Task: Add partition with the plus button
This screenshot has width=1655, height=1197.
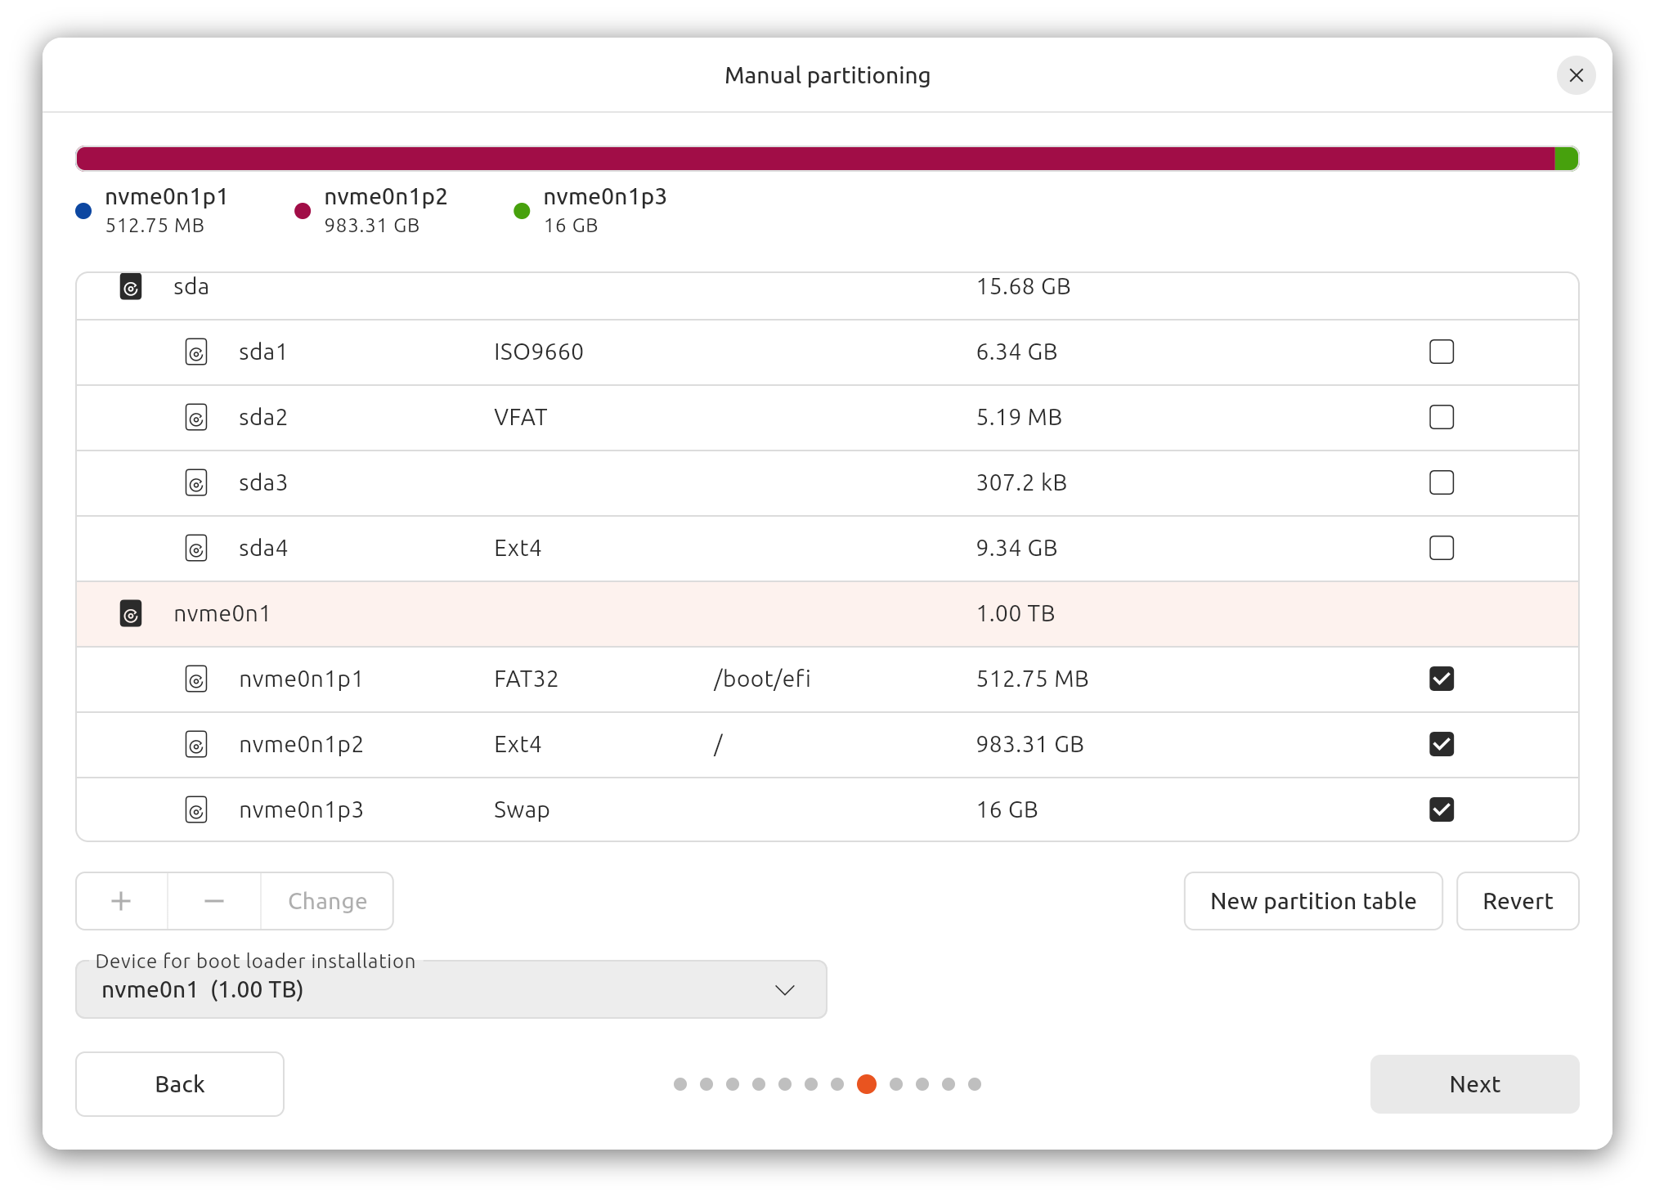Action: pos(122,901)
